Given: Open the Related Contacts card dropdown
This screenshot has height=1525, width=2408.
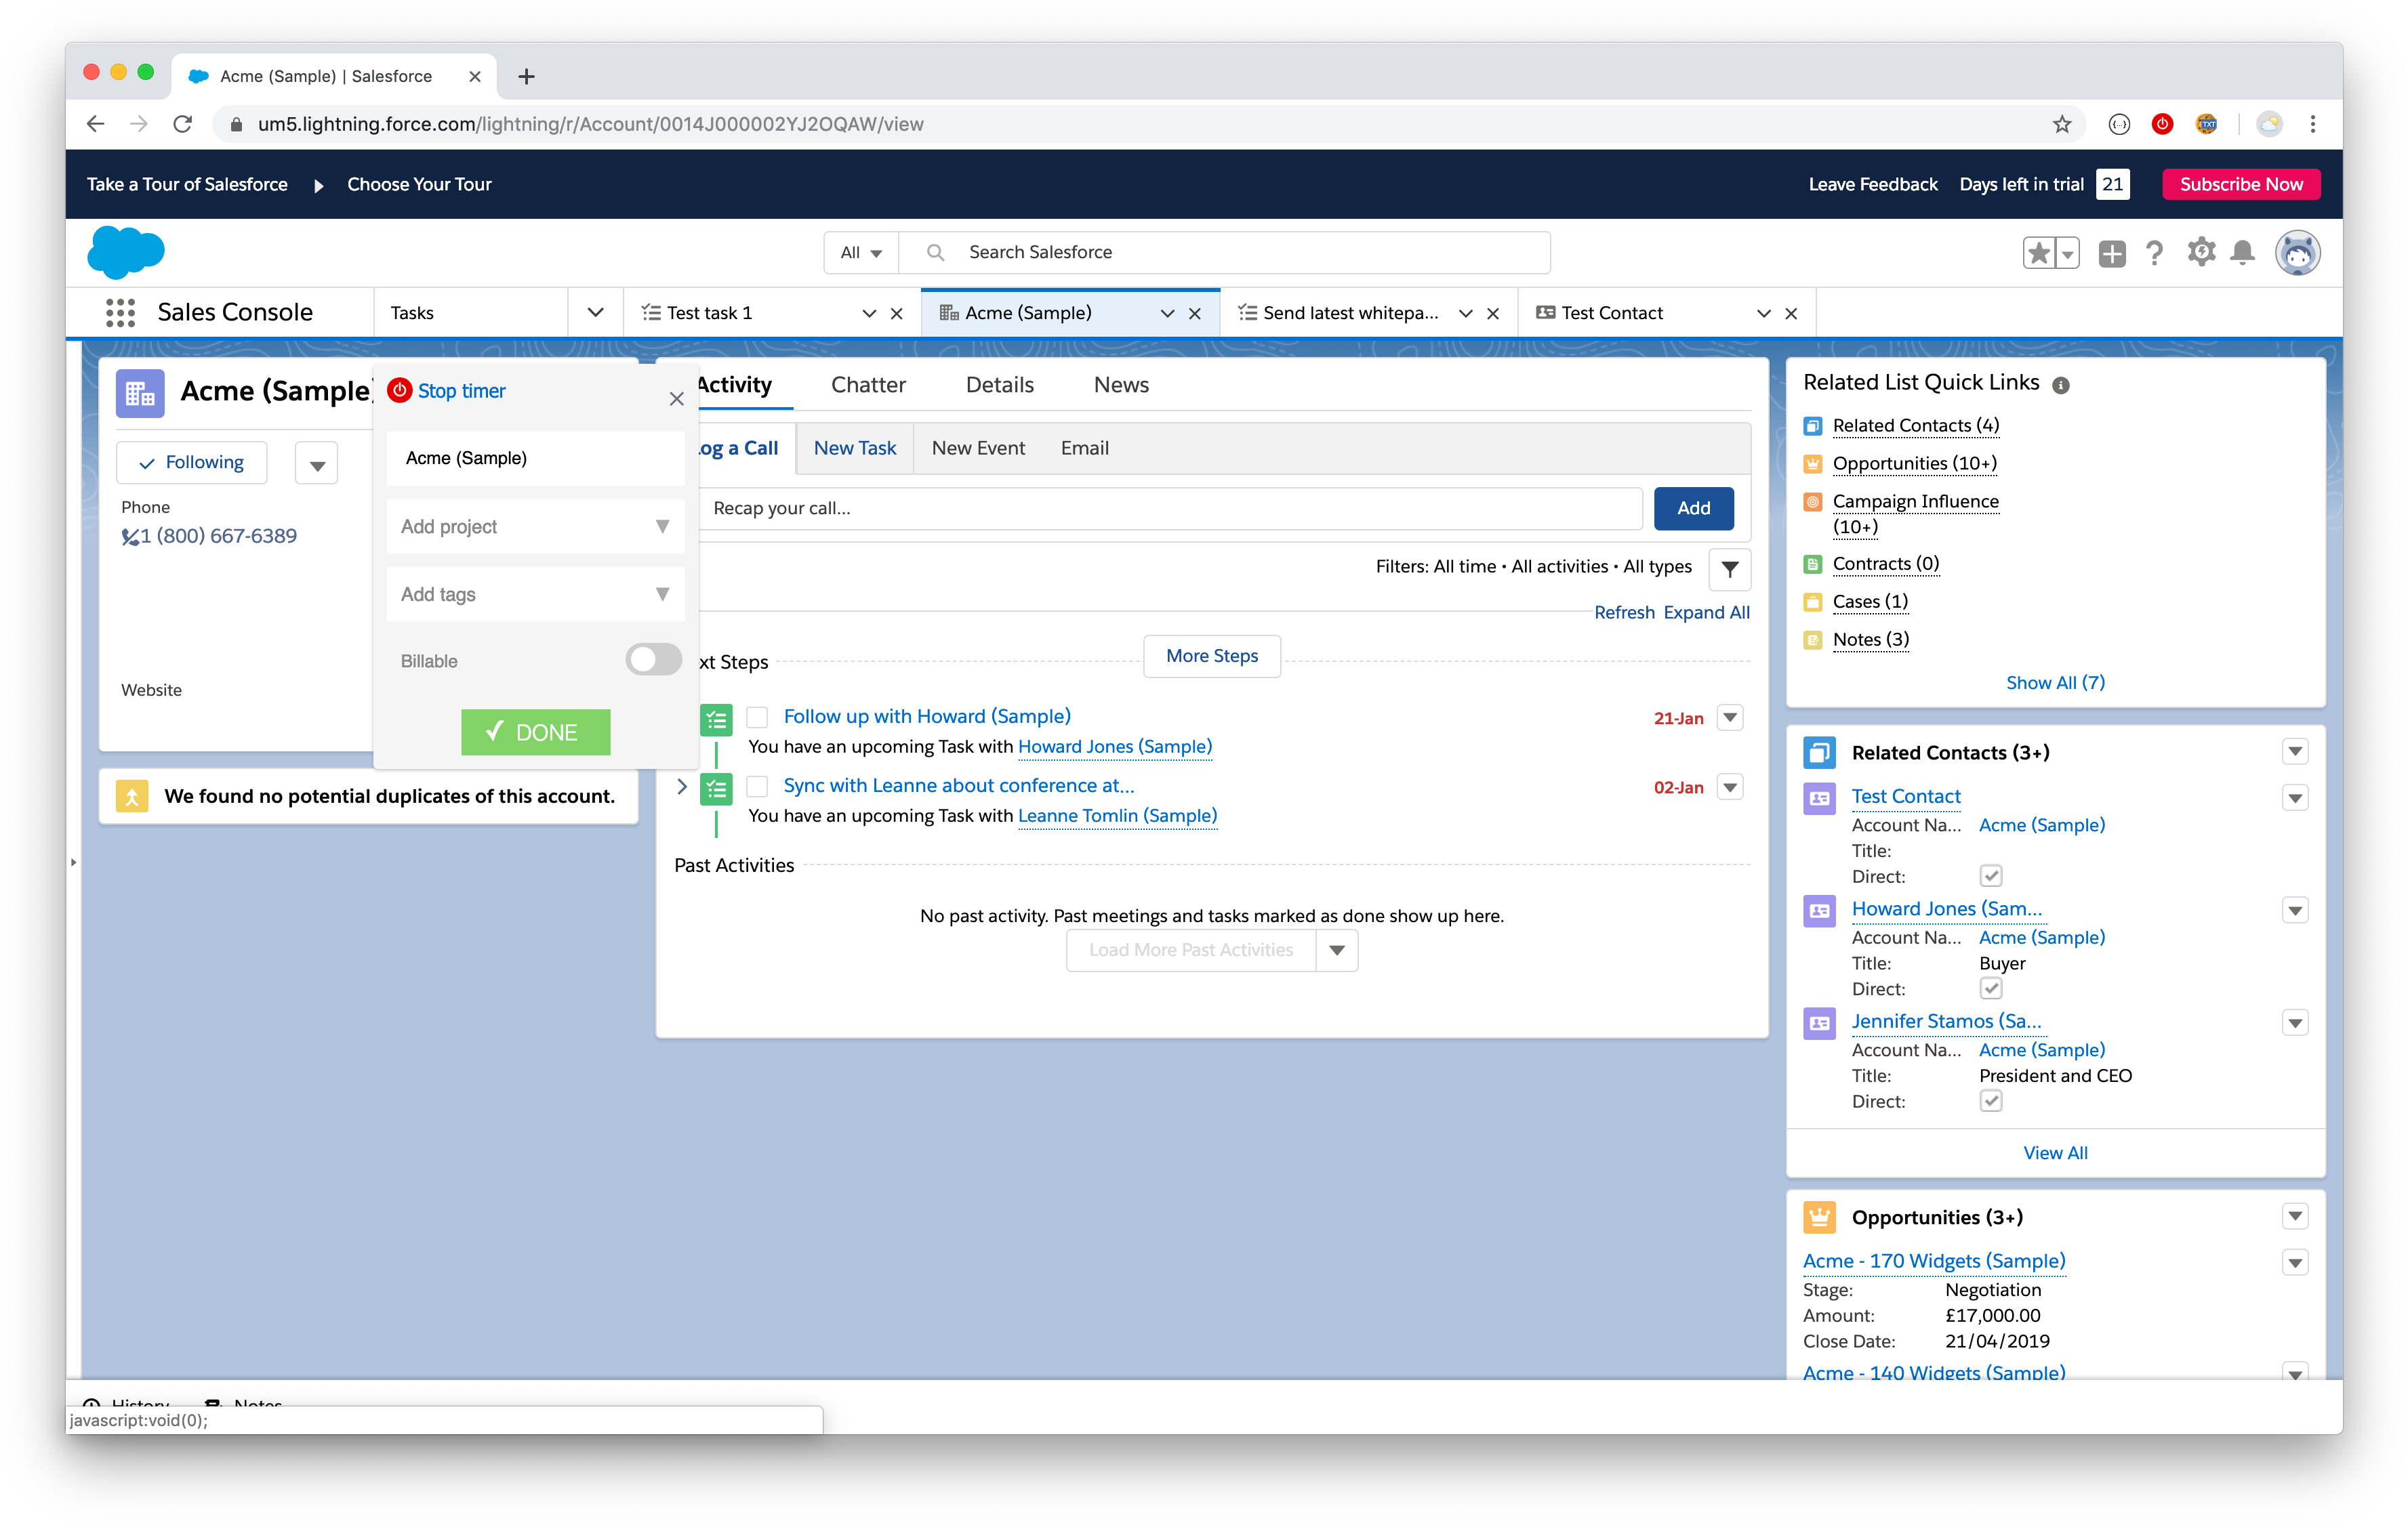Looking at the screenshot, I should pos(2294,753).
